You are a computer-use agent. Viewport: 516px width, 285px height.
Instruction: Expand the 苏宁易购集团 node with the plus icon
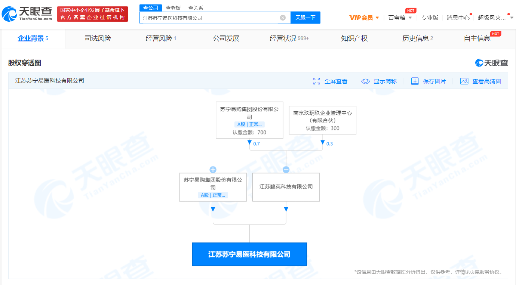tap(213, 170)
